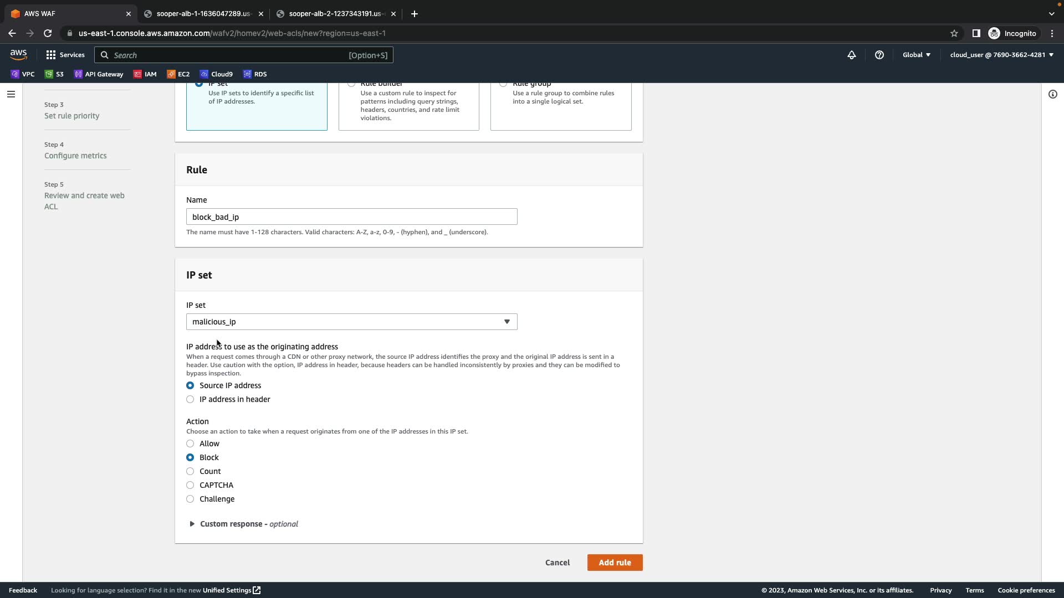
Task: Click the Add rule button
Action: pyautogui.click(x=615, y=563)
